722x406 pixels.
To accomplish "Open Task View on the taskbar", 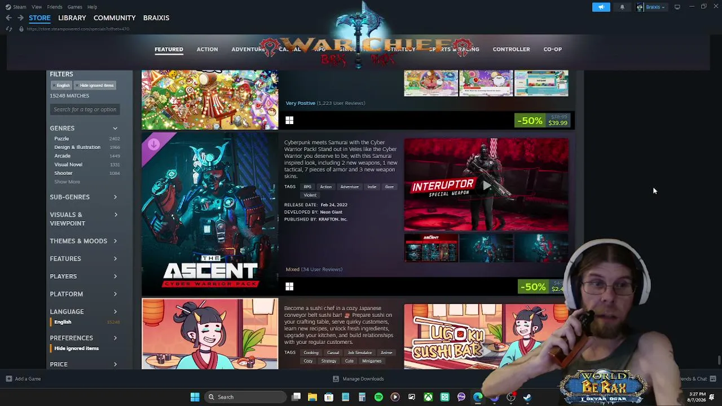I will coord(296,397).
